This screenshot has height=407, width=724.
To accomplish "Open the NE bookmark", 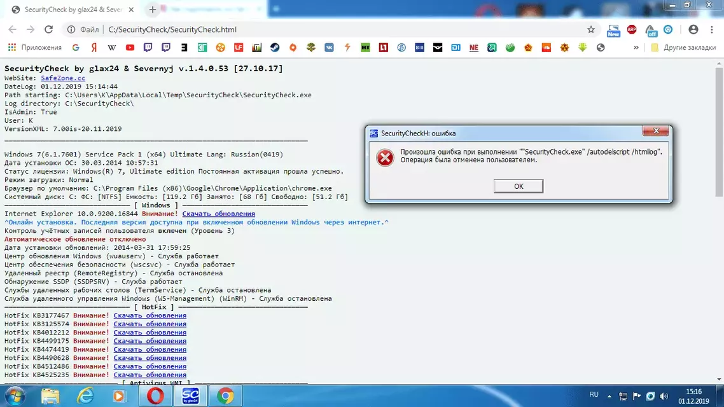I will tap(474, 48).
